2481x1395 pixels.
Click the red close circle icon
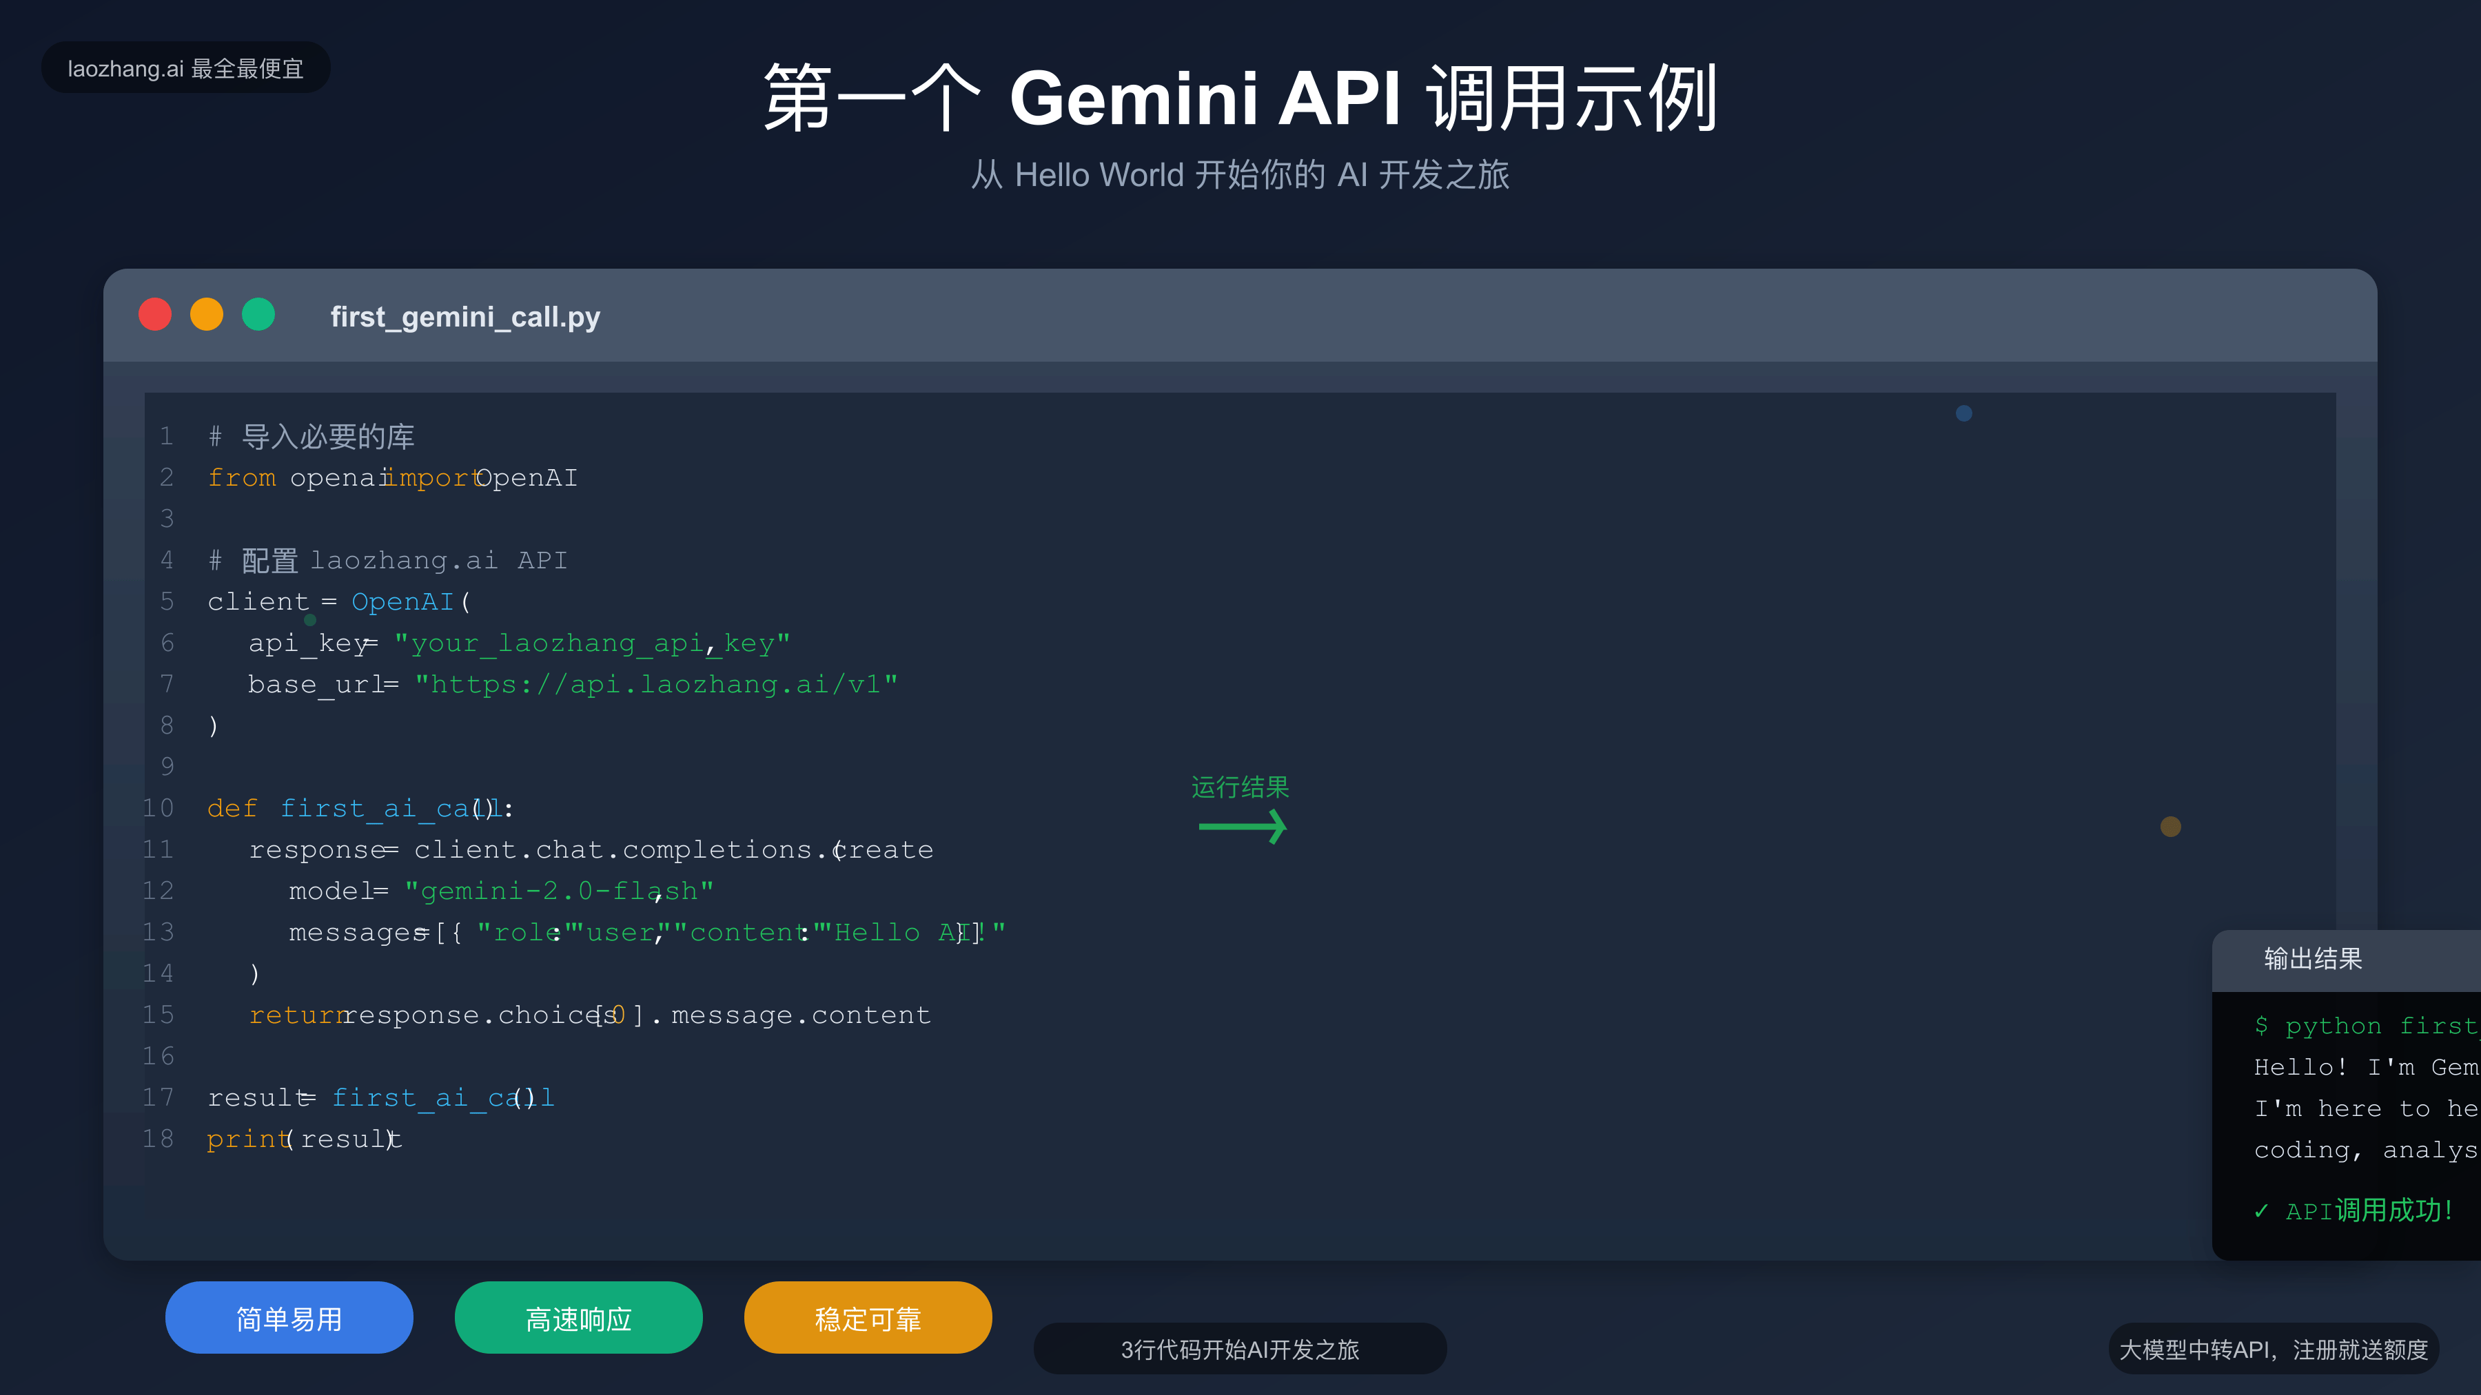click(155, 314)
